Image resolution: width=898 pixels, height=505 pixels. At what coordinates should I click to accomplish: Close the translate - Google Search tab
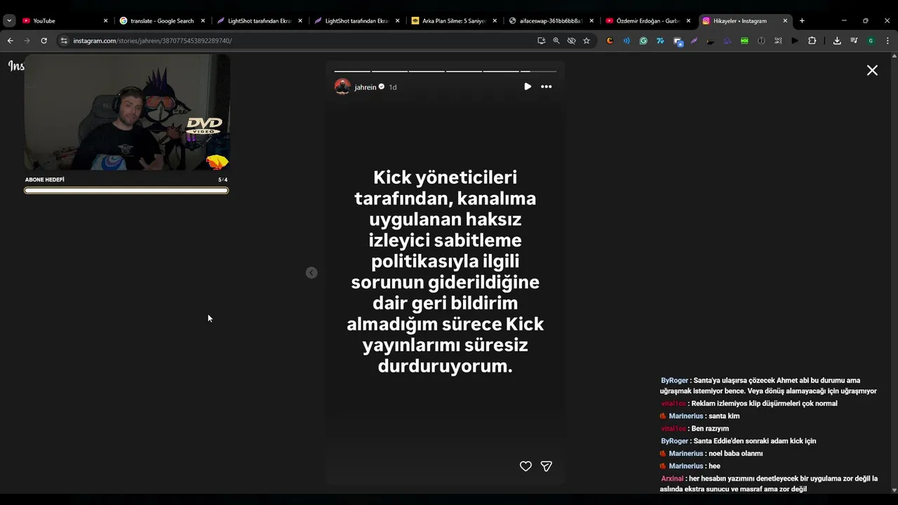click(x=203, y=21)
